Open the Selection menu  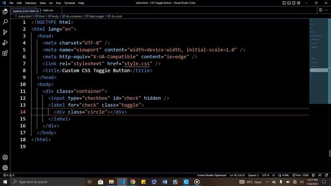click(x=31, y=3)
